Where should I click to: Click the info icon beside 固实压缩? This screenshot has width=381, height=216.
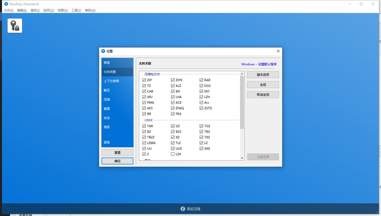coord(183,209)
